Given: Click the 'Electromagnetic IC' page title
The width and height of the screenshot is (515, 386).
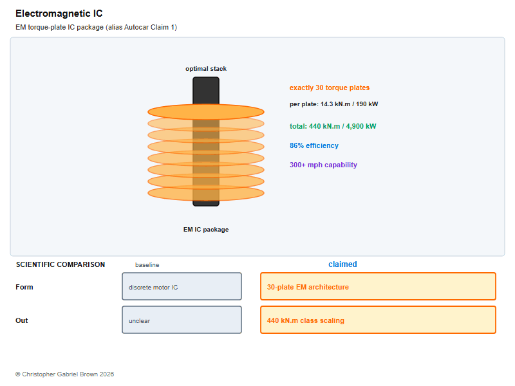Looking at the screenshot, I should click(x=59, y=14).
